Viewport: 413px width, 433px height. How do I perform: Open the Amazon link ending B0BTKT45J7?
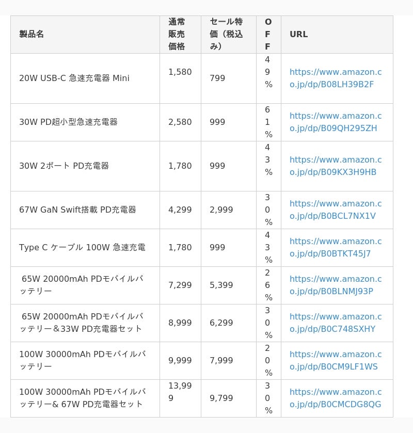336,247
